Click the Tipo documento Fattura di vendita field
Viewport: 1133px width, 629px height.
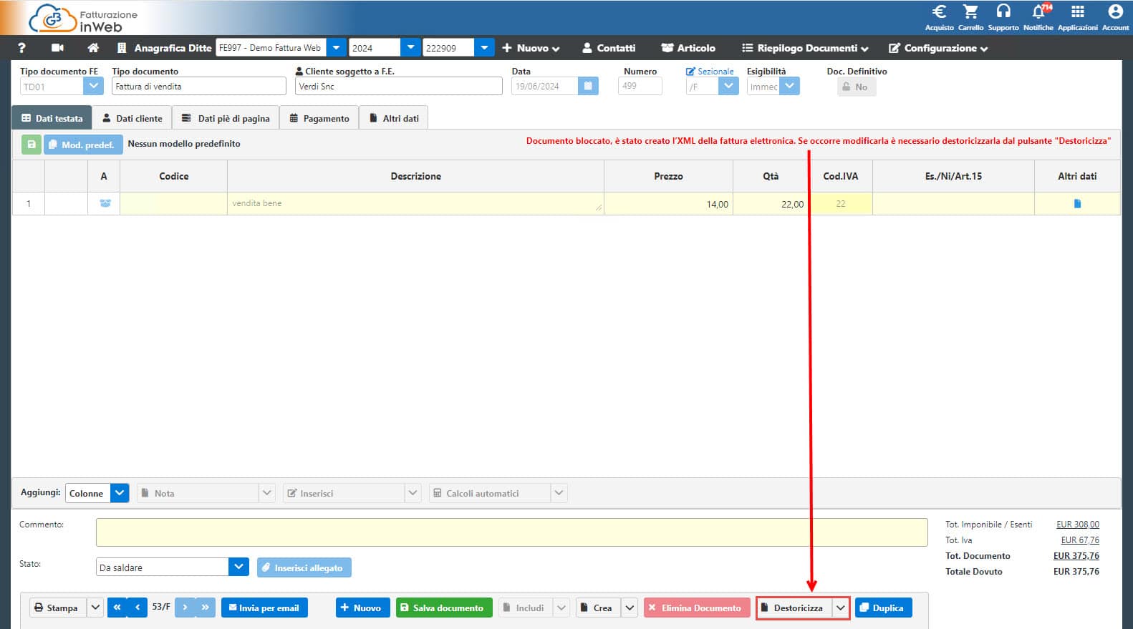[x=199, y=86]
